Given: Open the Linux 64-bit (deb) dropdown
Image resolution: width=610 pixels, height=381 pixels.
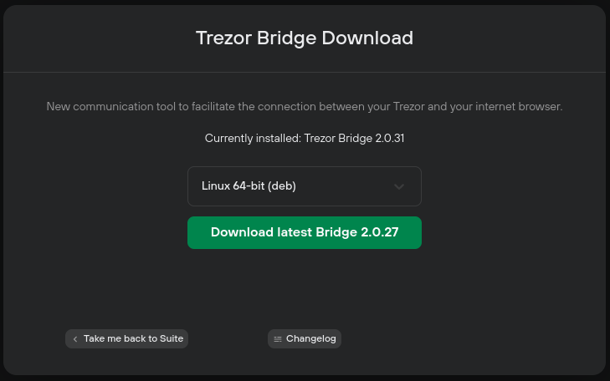Looking at the screenshot, I should (305, 186).
